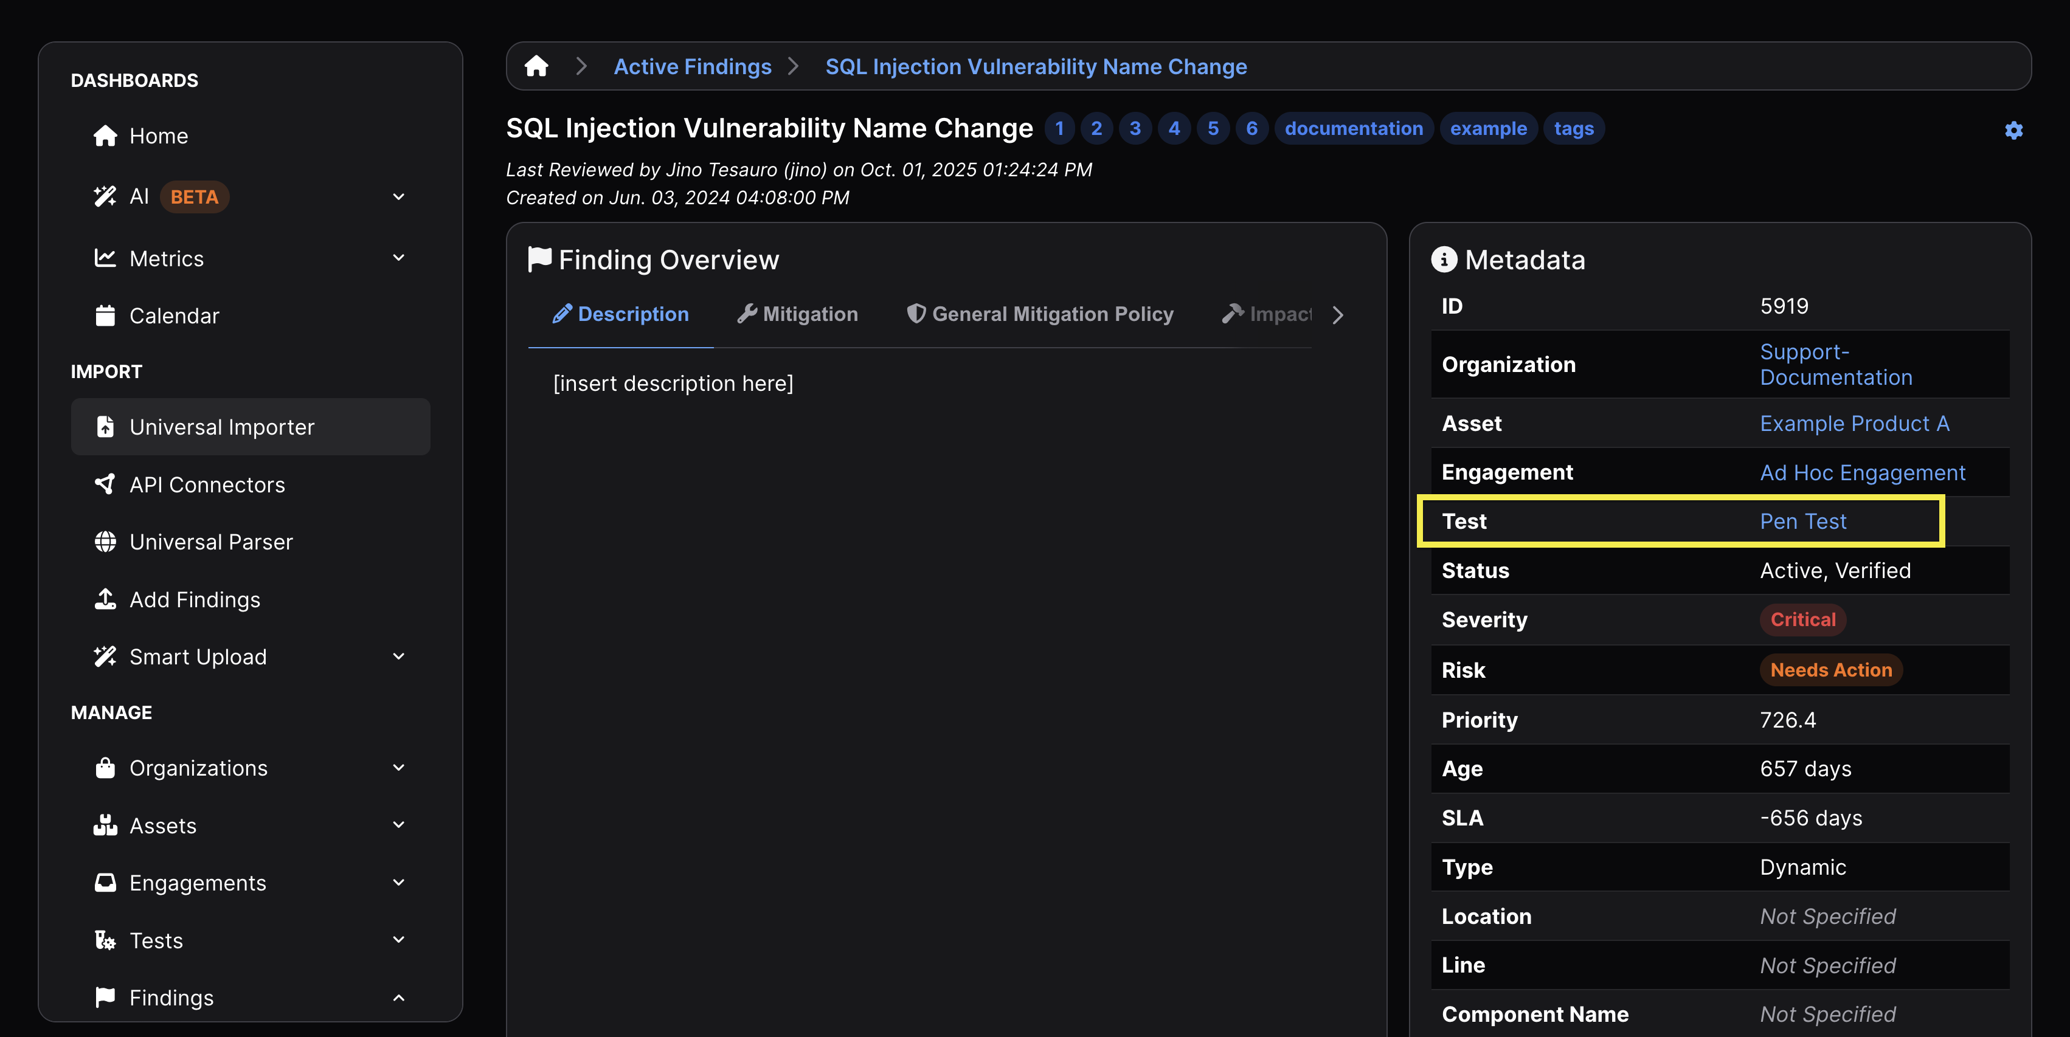The height and width of the screenshot is (1037, 2070).
Task: Open Universal Importer in sidebar
Action: coord(222,427)
